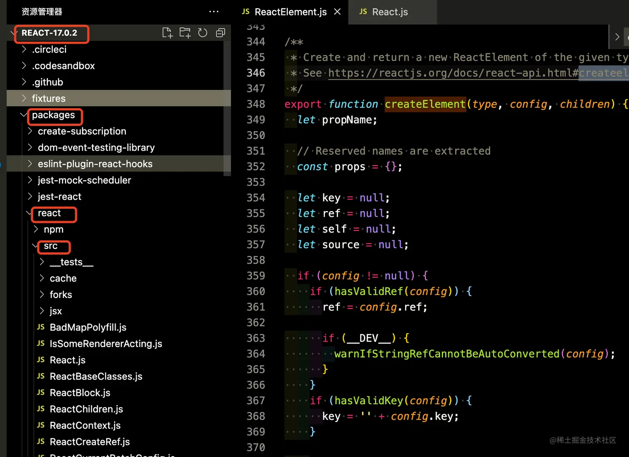This screenshot has width=629, height=457.
Task: Click the '资源管理器' explorer title
Action: 42,12
